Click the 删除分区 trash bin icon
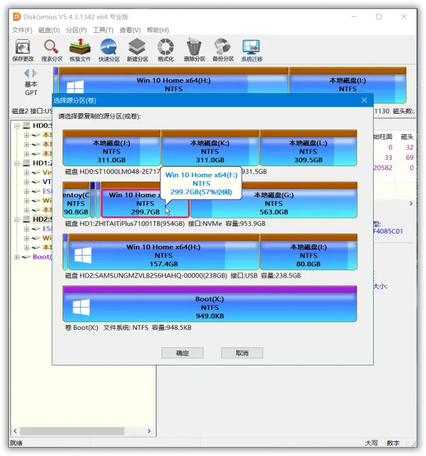 click(194, 50)
